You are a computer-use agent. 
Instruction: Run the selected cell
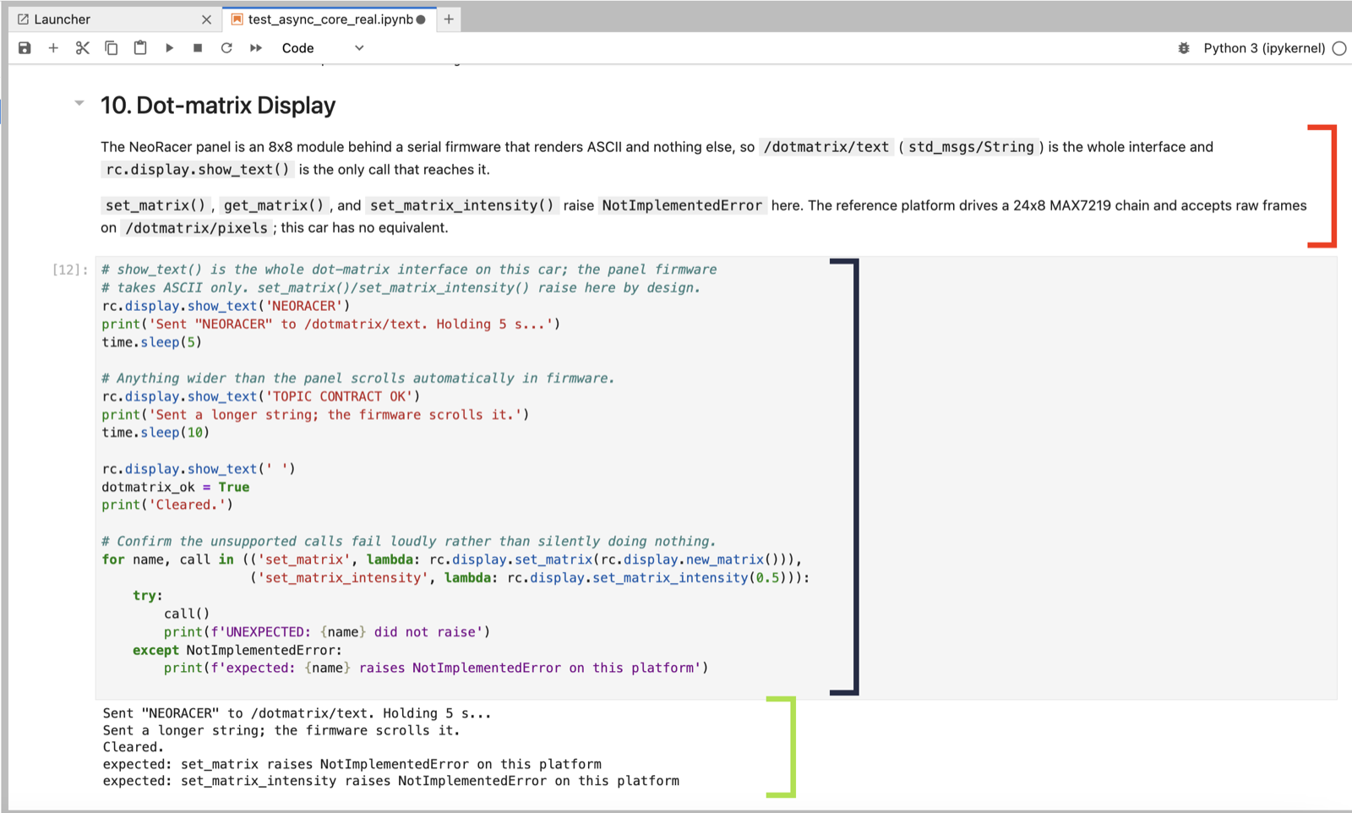pos(169,48)
